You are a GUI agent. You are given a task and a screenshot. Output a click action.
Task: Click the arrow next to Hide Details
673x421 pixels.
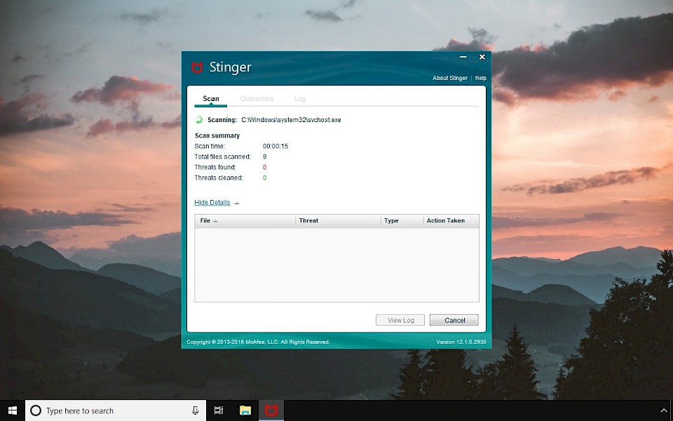pos(237,203)
